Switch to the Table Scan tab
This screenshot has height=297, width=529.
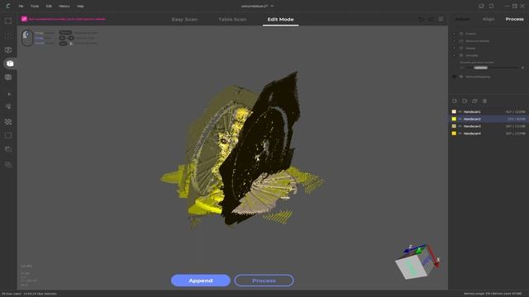[232, 19]
